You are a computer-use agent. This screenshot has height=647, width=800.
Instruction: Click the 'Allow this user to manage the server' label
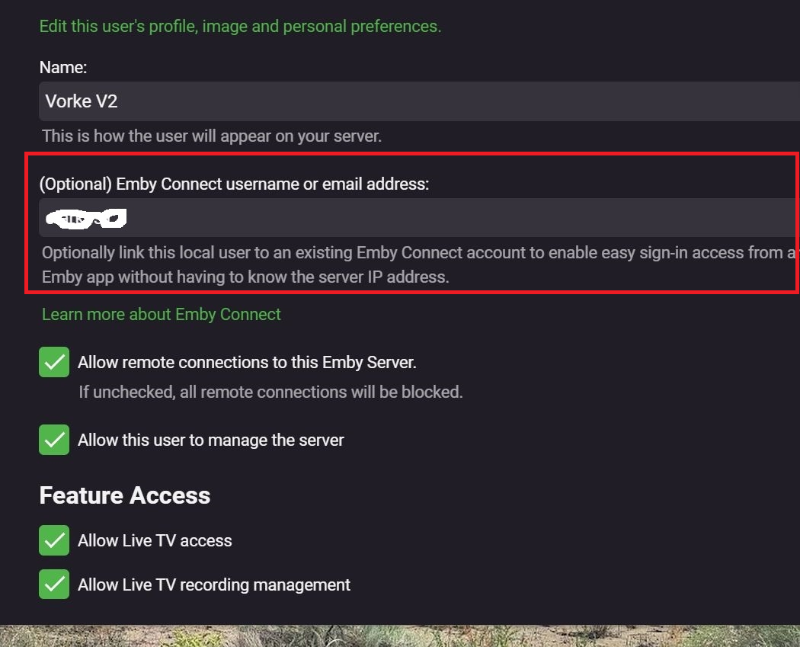coord(211,440)
